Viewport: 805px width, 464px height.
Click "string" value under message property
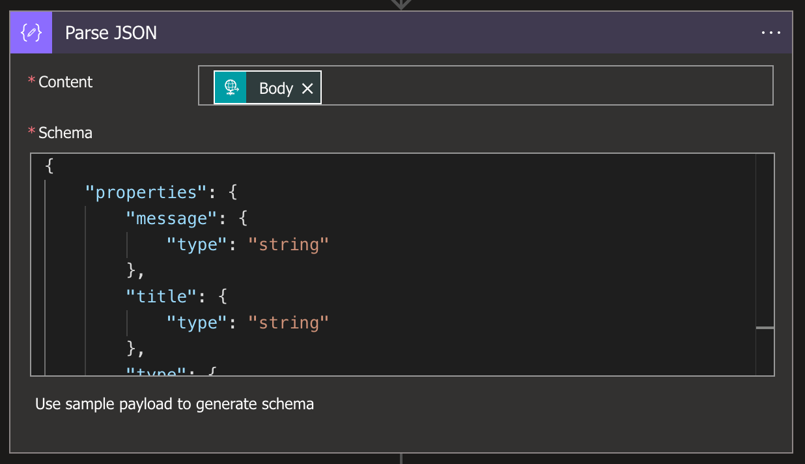289,245
